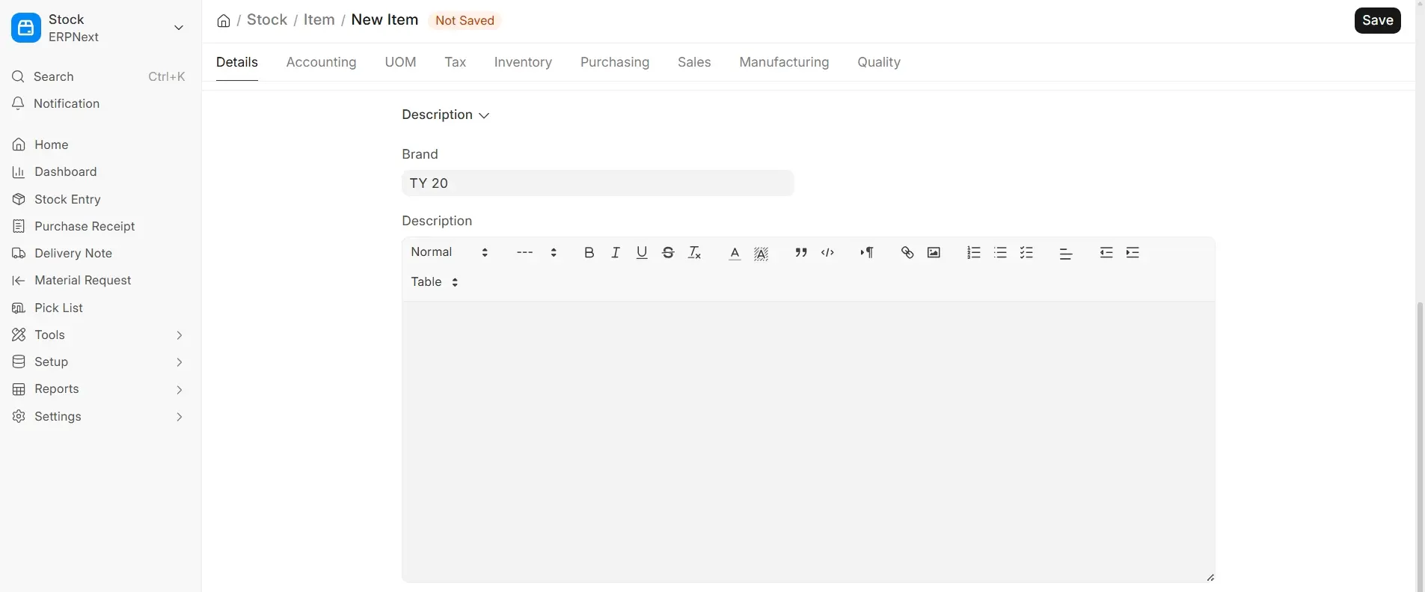Open the '---' font size dropdown
1425x592 pixels.
537,252
